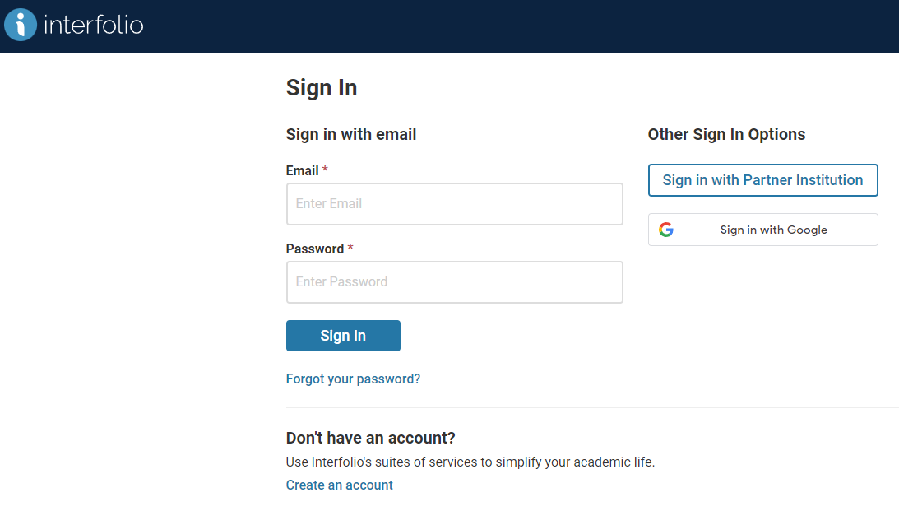Open the Create an account link
Viewport: 899px width, 511px height.
pyautogui.click(x=340, y=485)
